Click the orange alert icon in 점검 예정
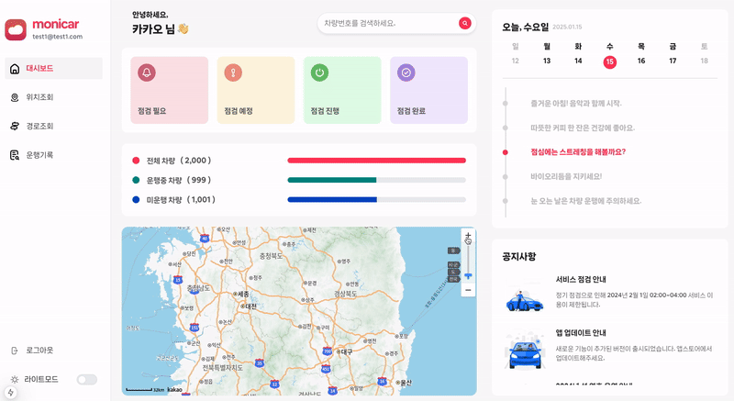The image size is (734, 401). click(233, 72)
